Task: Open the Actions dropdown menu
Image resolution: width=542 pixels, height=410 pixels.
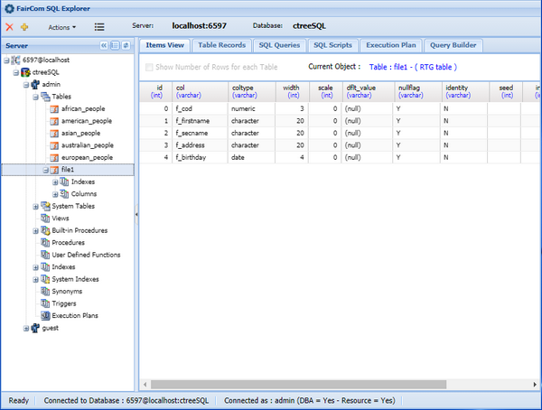Action: point(61,27)
